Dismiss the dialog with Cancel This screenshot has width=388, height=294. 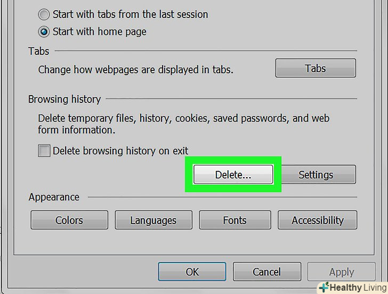click(266, 272)
